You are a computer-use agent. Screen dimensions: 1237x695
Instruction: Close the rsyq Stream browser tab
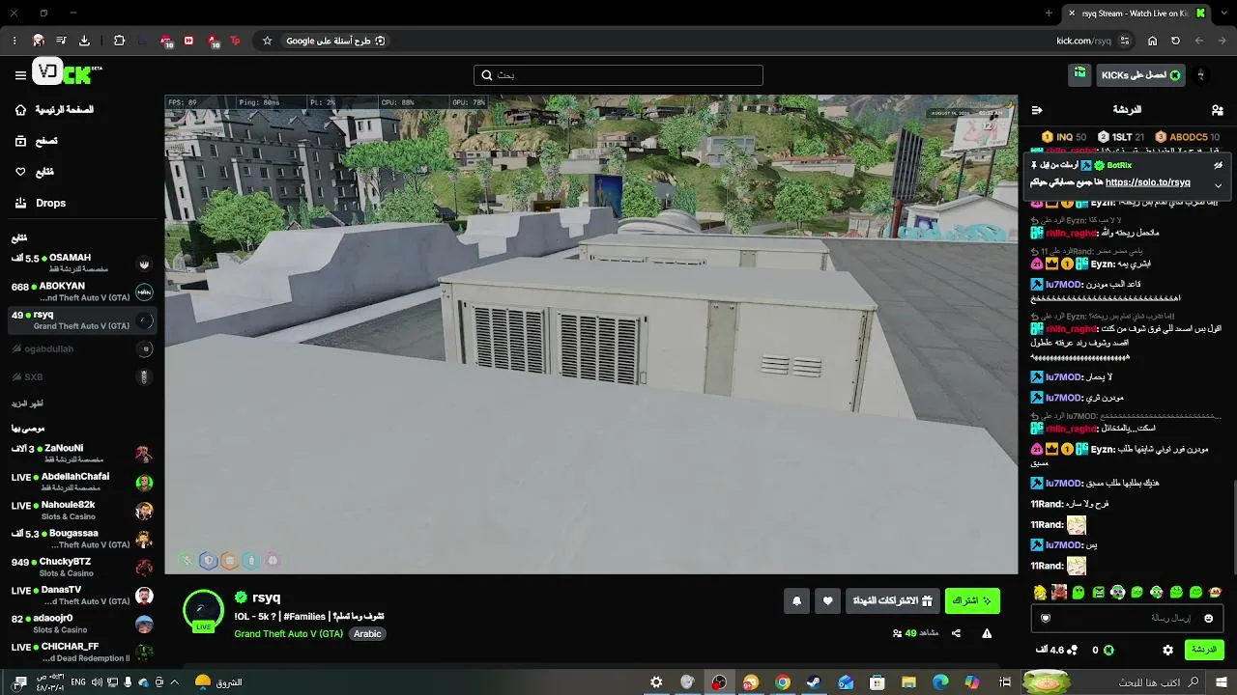pos(1071,13)
